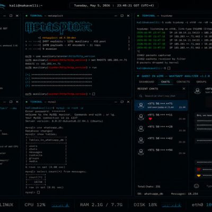Click the CPU usage sparkline graph
The height and width of the screenshot is (212, 212).
(60, 205)
